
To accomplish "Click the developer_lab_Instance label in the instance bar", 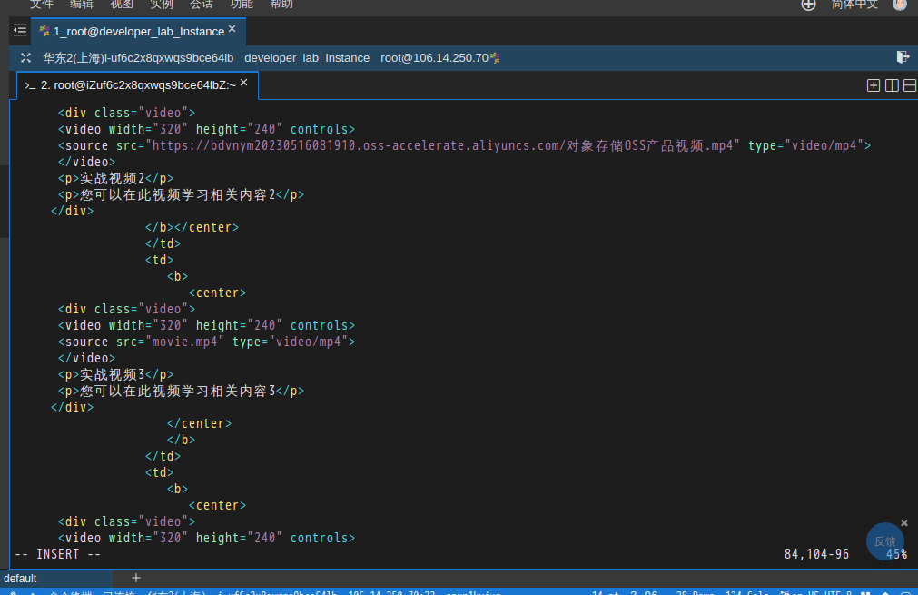I will coord(307,58).
